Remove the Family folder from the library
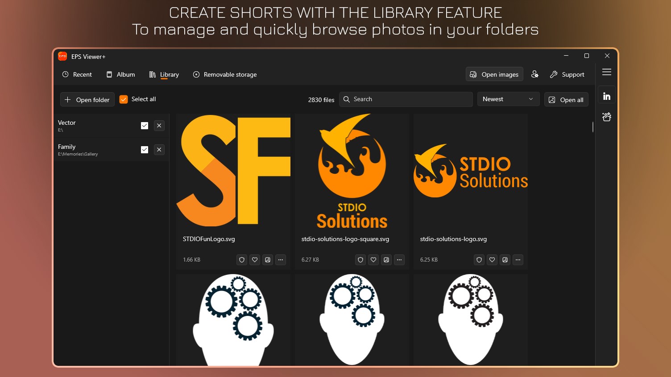The image size is (671, 377). tap(159, 150)
